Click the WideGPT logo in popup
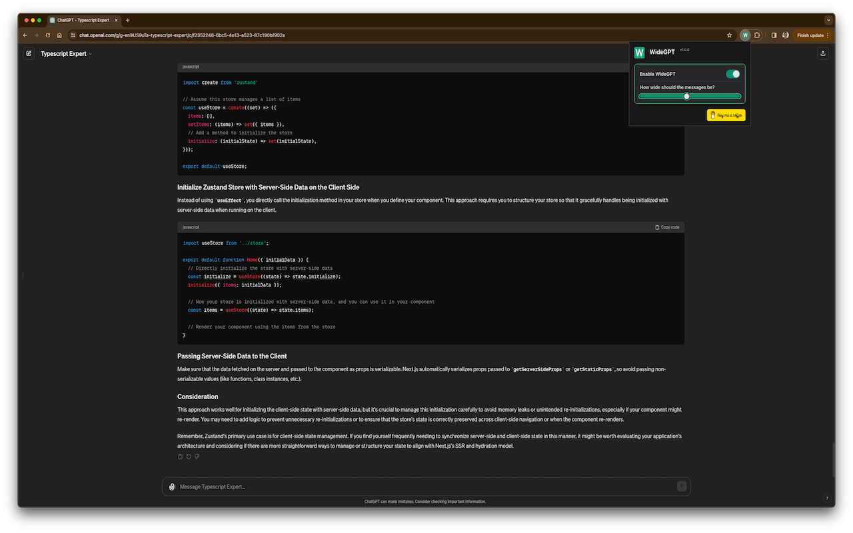853x533 pixels. click(640, 52)
